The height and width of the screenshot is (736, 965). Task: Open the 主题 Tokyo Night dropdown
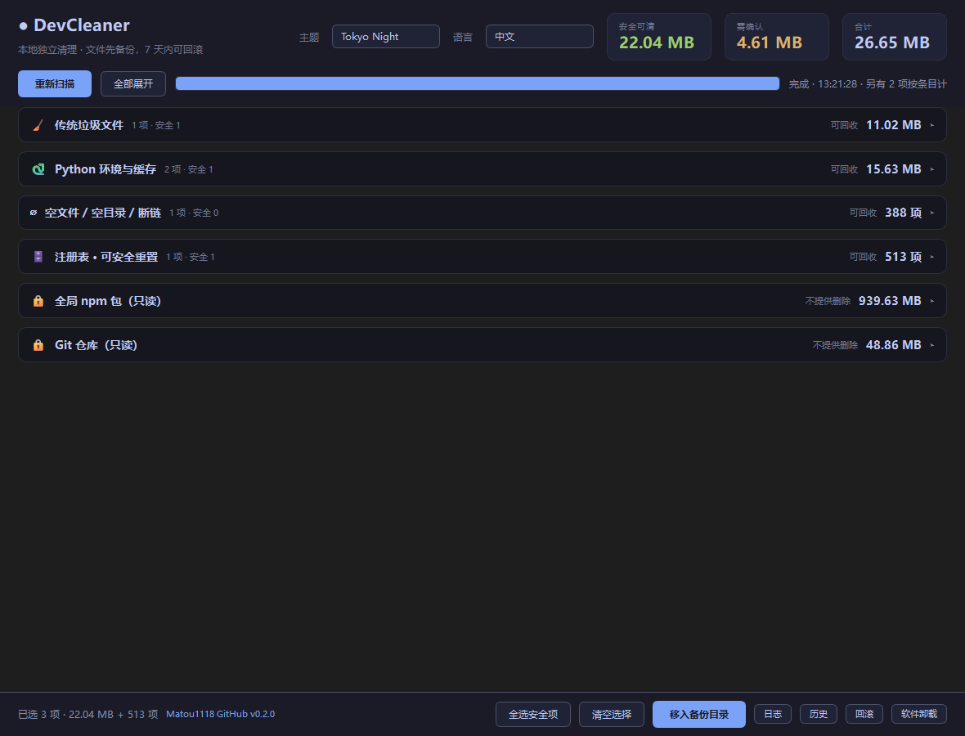click(386, 36)
